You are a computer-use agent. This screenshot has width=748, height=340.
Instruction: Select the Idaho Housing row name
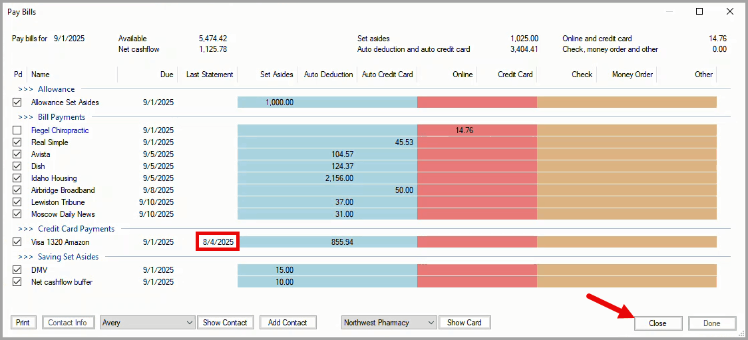[54, 178]
